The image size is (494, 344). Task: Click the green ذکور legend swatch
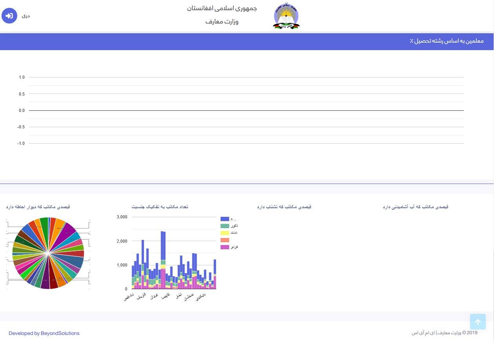[x=224, y=226]
